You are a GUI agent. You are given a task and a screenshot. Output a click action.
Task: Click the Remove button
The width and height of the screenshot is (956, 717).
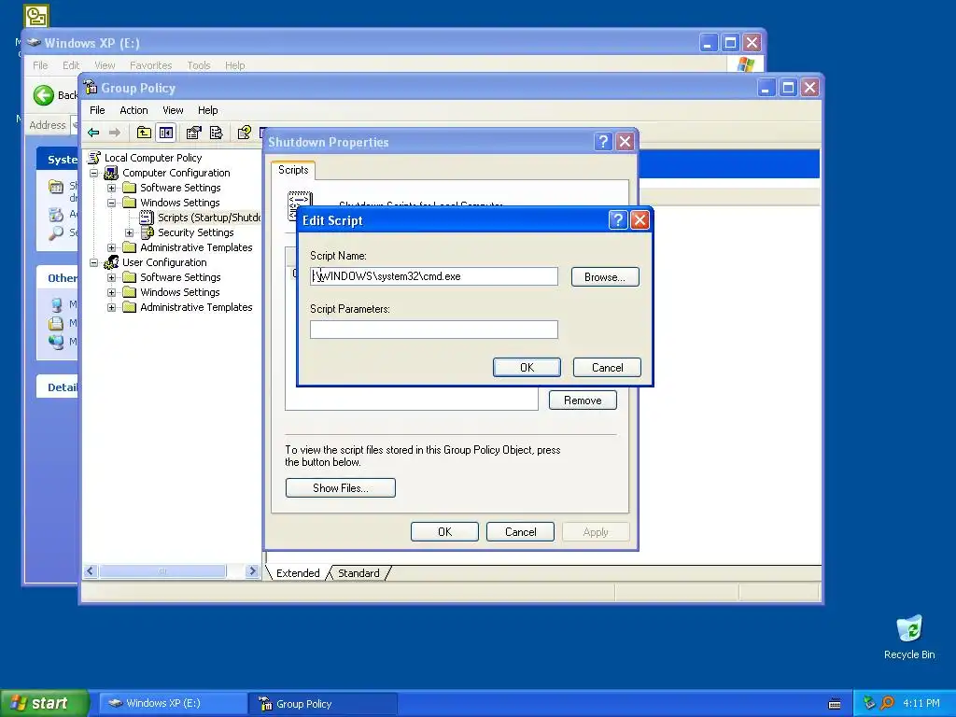pyautogui.click(x=583, y=401)
